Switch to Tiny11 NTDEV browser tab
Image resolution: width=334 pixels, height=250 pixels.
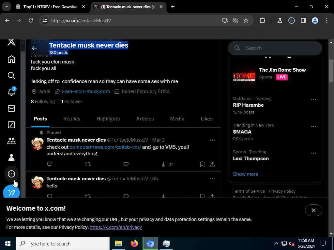coord(50,7)
